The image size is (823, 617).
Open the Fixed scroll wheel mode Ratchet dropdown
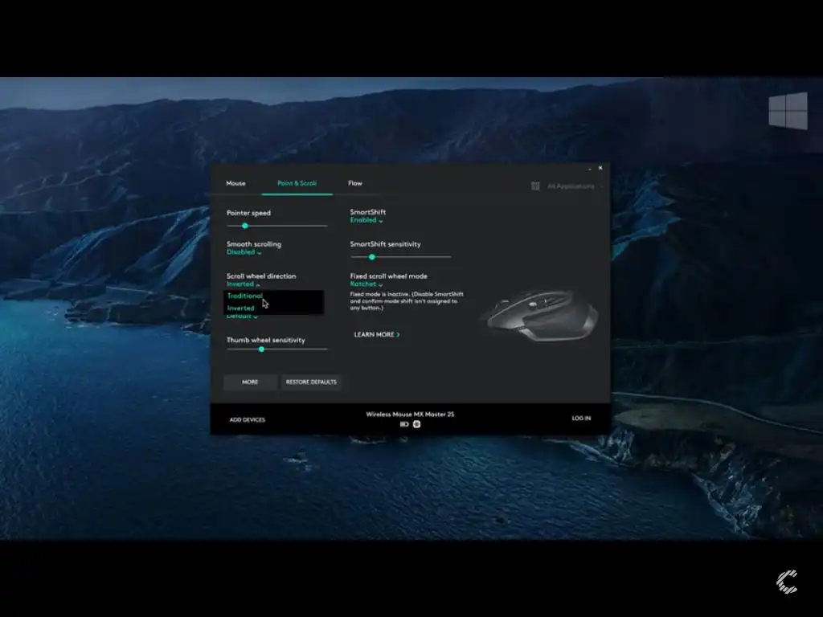(x=366, y=284)
